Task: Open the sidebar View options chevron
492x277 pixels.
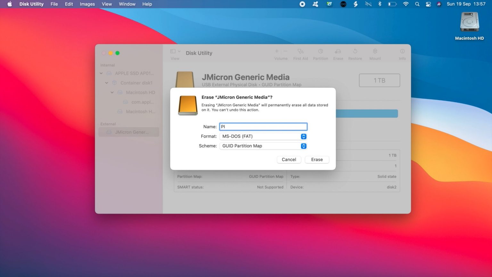Action: pos(179,51)
